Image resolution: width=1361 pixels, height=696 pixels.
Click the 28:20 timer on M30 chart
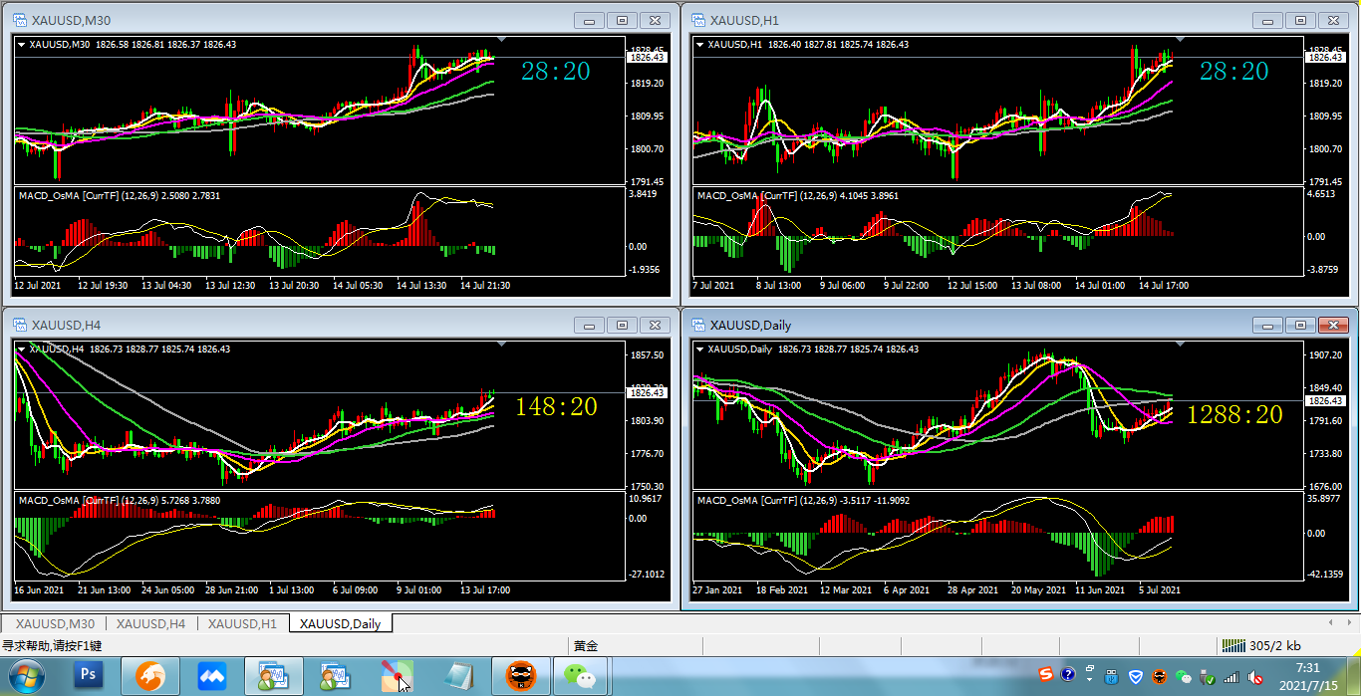tap(556, 71)
